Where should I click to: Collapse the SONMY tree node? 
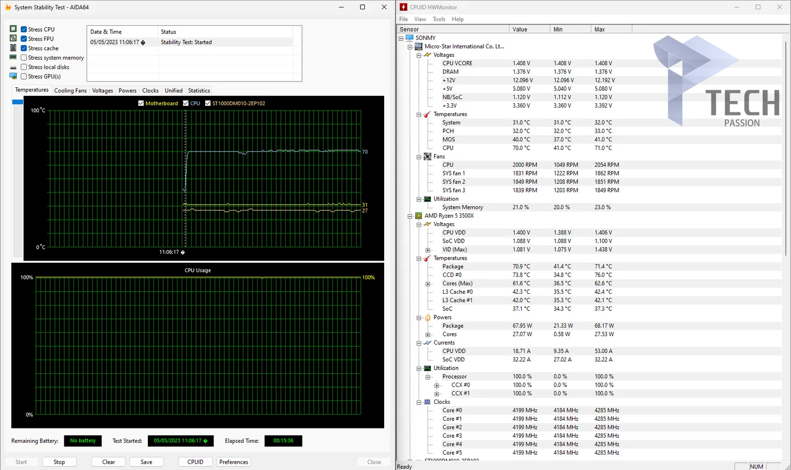click(x=401, y=38)
